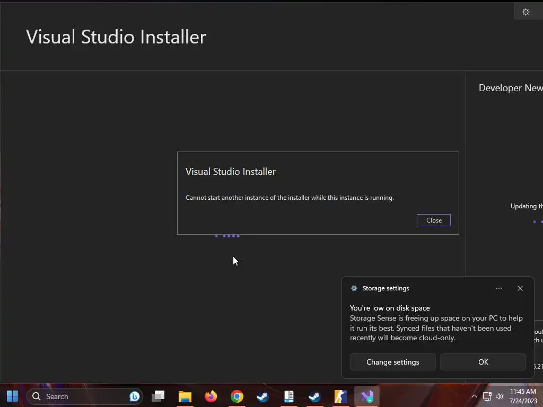Launch Google Chrome from taskbar

coord(237,396)
